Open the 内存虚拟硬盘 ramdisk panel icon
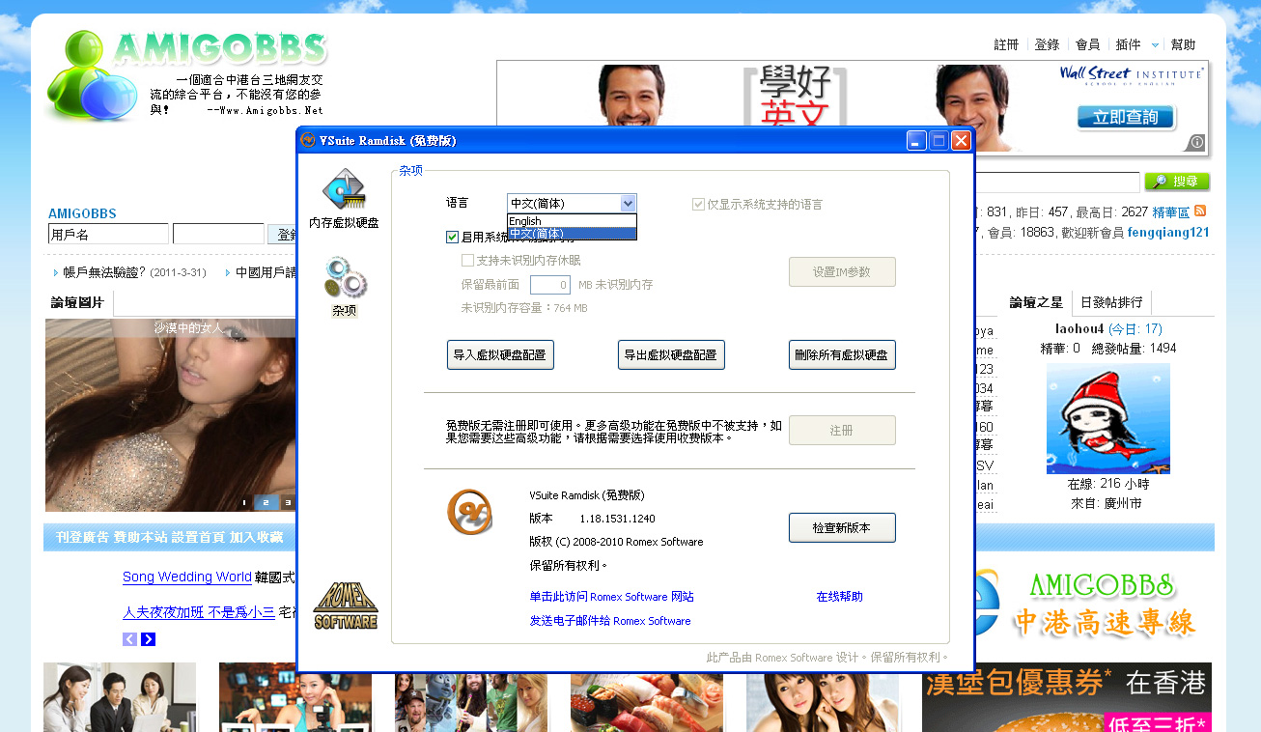Image resolution: width=1261 pixels, height=732 pixels. click(x=343, y=191)
